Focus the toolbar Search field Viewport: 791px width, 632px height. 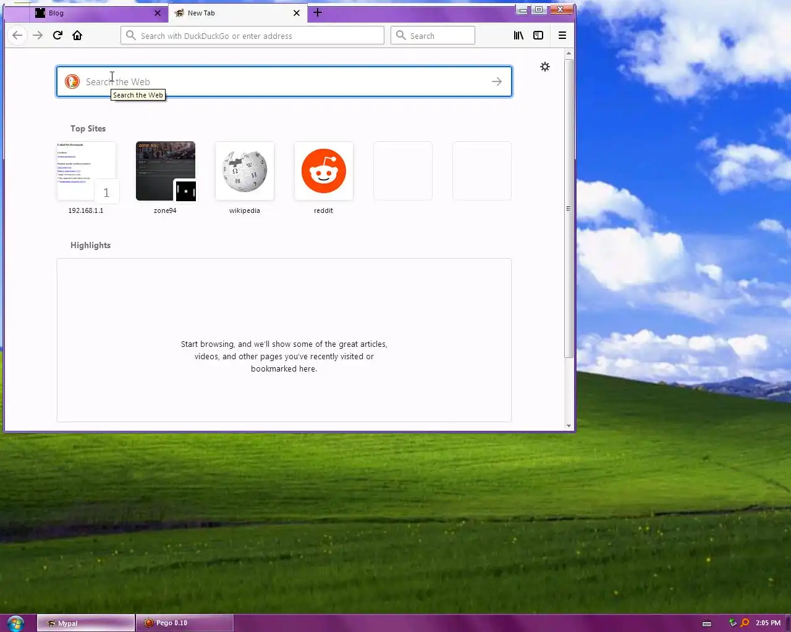click(433, 35)
